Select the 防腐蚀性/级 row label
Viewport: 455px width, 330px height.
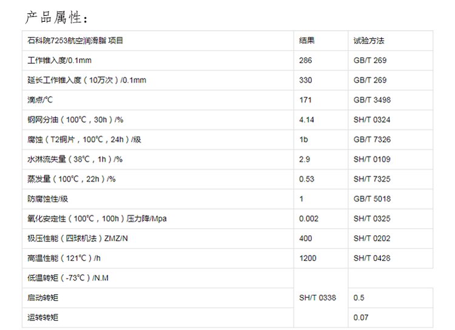(47, 199)
